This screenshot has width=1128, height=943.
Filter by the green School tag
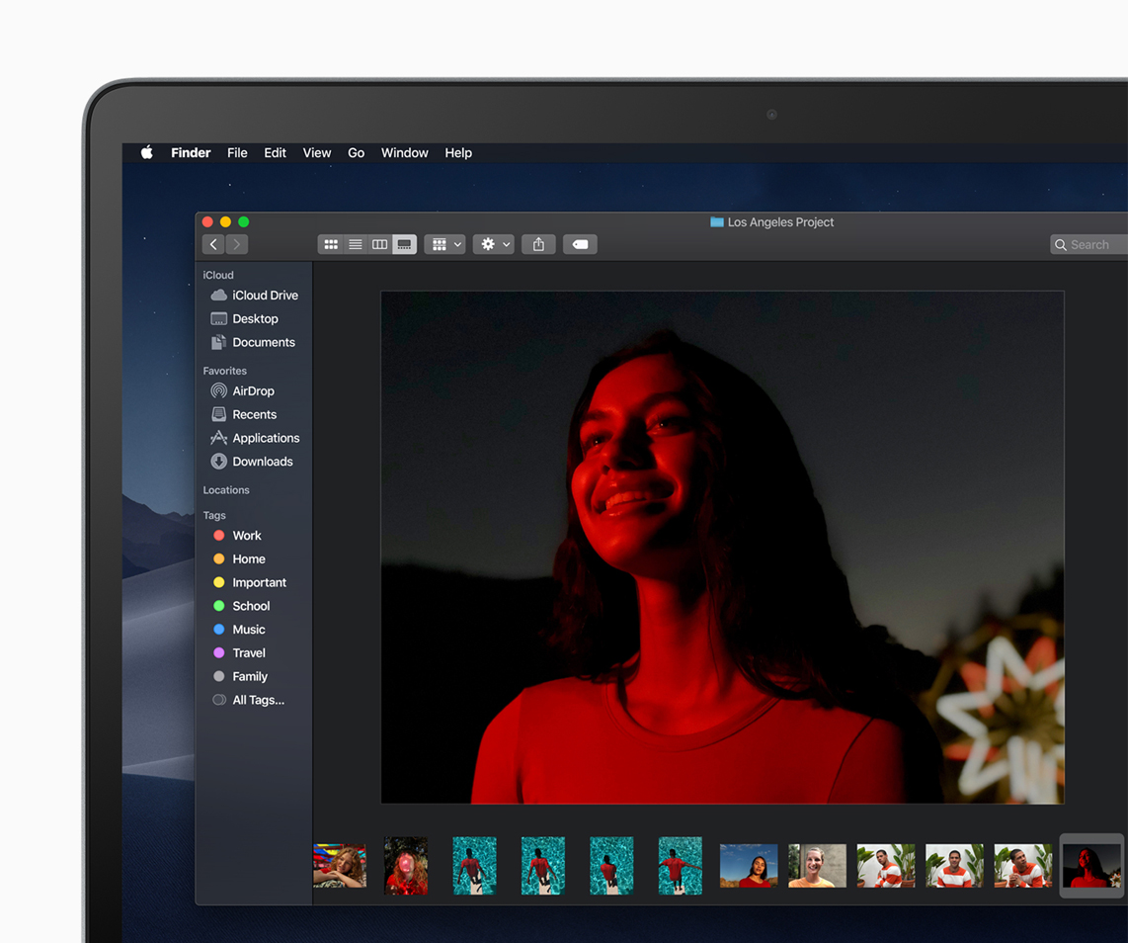(250, 606)
